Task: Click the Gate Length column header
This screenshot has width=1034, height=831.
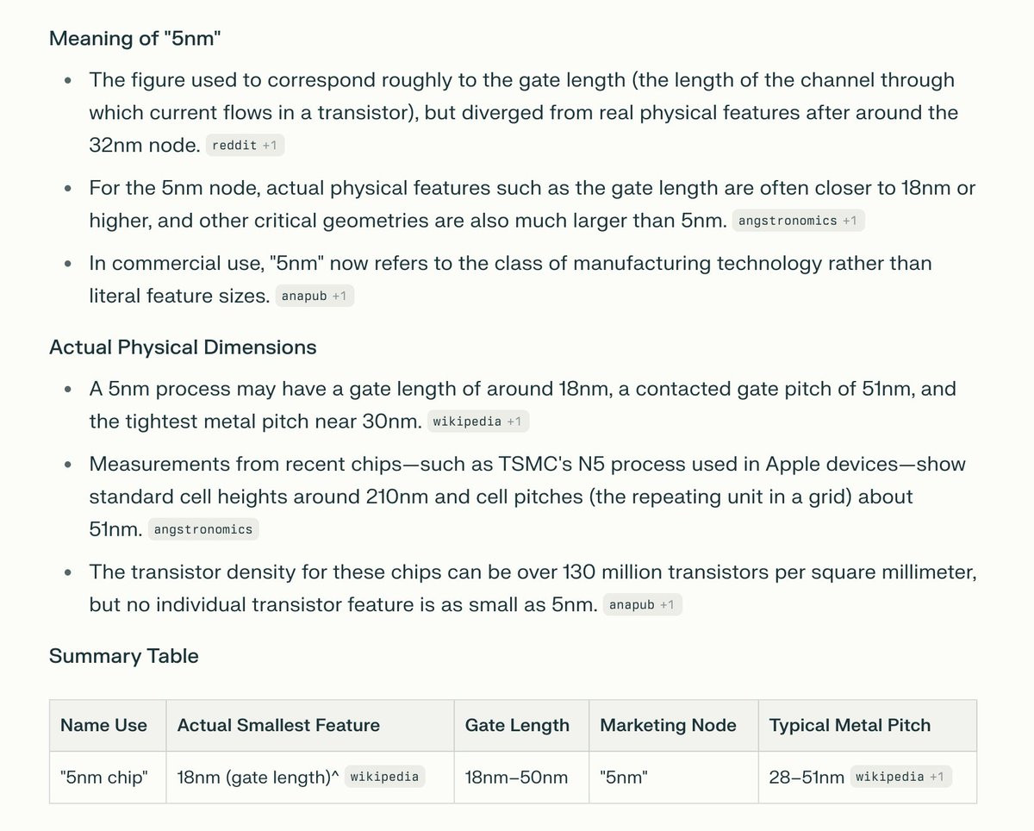Action: pyautogui.click(x=517, y=725)
